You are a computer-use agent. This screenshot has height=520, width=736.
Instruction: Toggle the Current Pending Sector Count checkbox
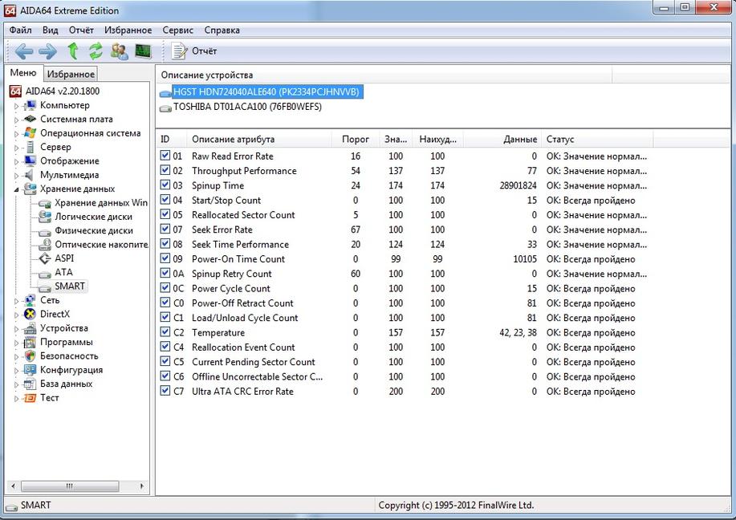(165, 361)
